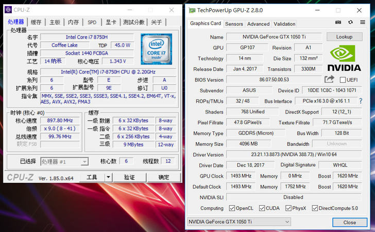Click the 三级 cache value 9 MBytes

[x=133, y=145]
